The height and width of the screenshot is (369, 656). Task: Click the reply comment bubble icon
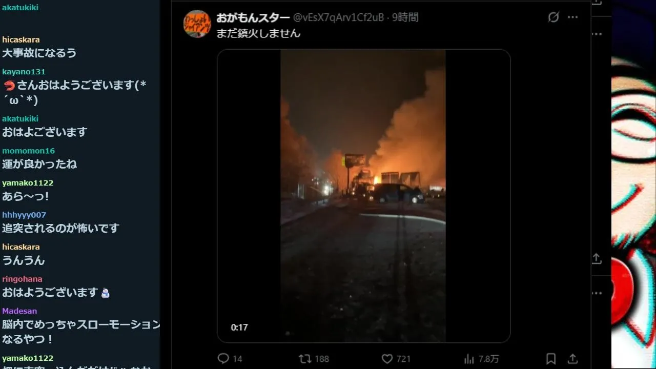click(x=223, y=359)
